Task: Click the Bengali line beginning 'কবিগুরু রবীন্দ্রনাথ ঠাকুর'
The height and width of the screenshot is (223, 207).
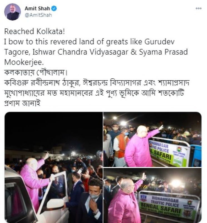Action: [x=97, y=83]
